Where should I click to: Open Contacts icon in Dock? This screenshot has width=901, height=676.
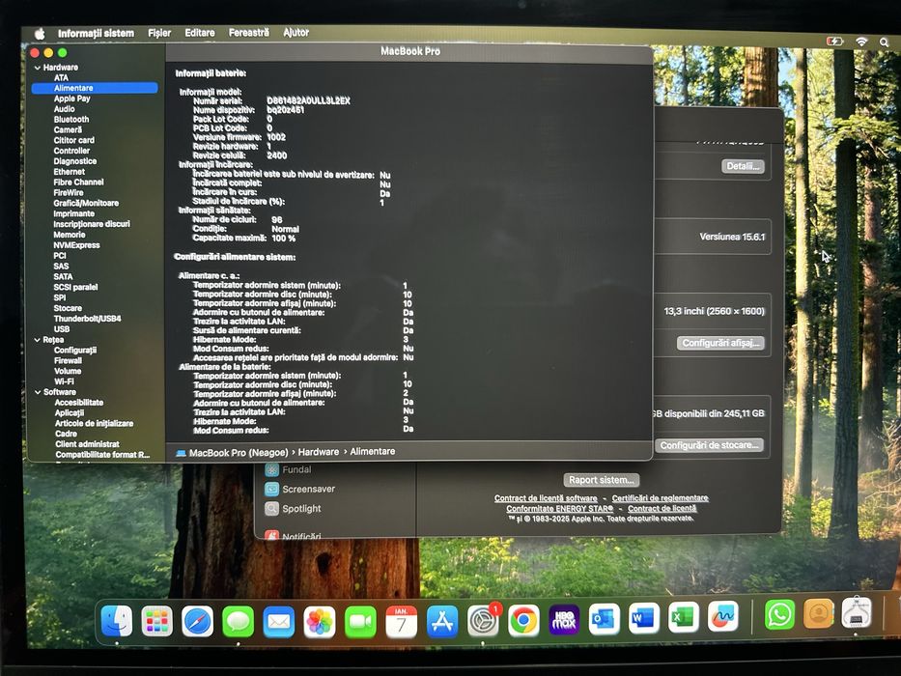(819, 613)
